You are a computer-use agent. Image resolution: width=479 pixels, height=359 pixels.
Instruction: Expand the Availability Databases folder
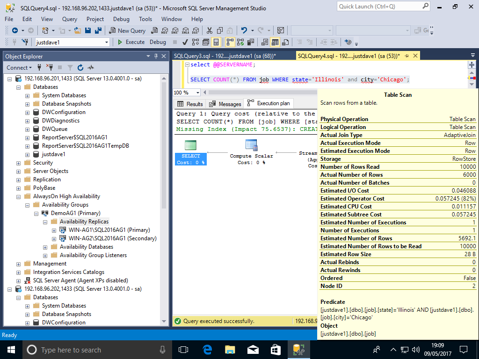pos(45,247)
